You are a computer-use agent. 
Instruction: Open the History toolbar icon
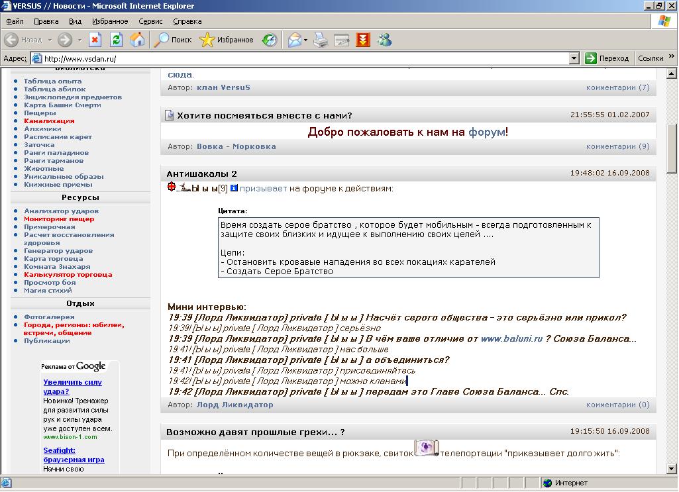pos(270,40)
